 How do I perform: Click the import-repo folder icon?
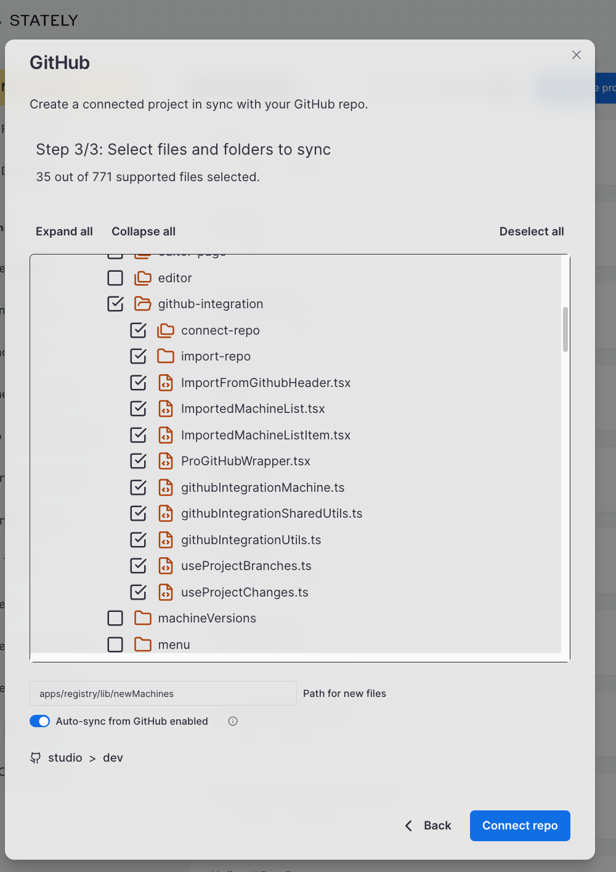(x=166, y=356)
